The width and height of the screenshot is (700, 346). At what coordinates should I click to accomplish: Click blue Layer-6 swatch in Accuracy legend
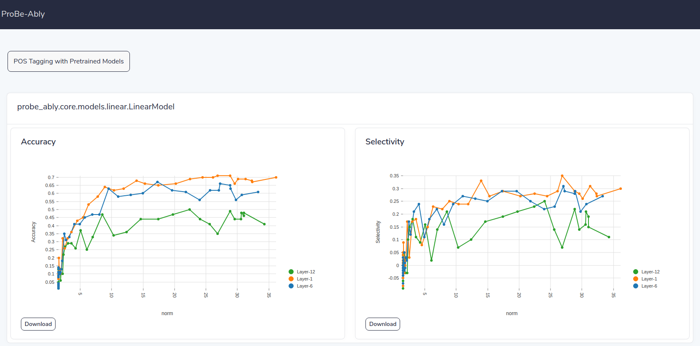(x=291, y=286)
